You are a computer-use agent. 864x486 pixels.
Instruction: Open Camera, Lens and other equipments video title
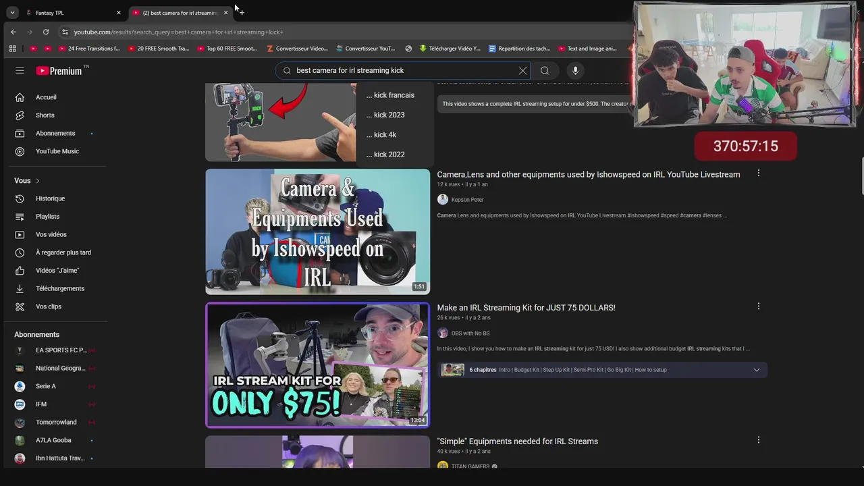click(589, 174)
